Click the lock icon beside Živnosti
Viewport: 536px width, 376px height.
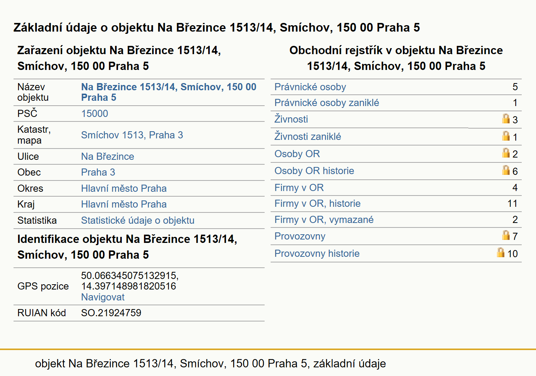coord(506,118)
